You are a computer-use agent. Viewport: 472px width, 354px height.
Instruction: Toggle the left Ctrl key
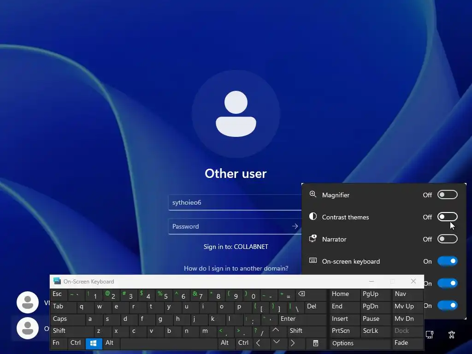[x=77, y=343]
